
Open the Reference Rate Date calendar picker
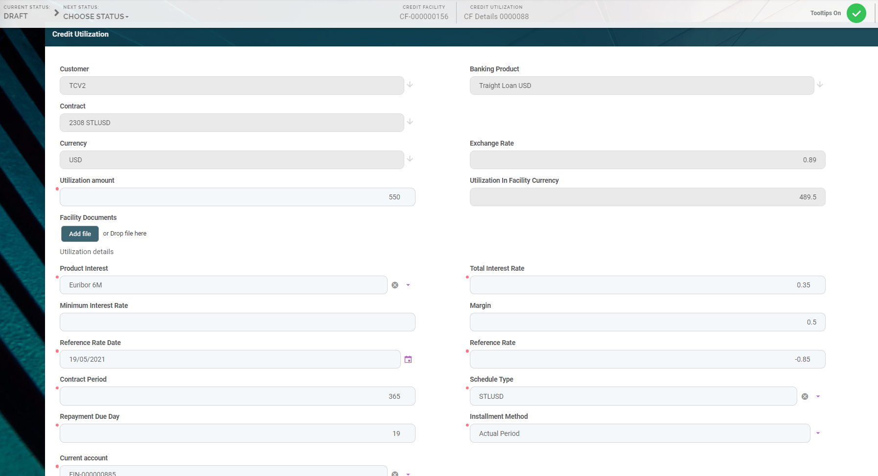pyautogui.click(x=408, y=360)
